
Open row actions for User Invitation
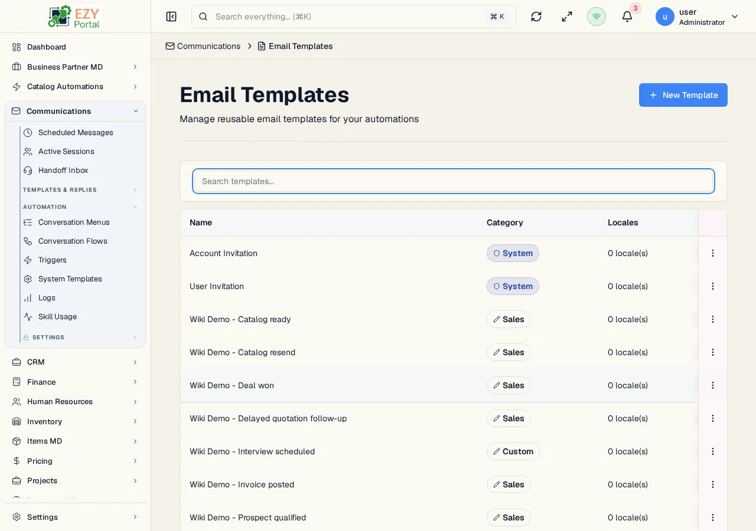click(x=713, y=286)
